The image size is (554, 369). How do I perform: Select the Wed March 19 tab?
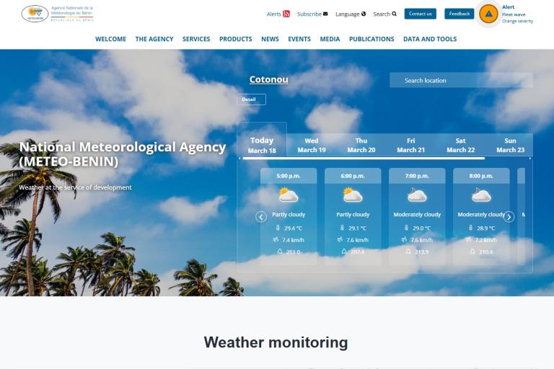312,145
